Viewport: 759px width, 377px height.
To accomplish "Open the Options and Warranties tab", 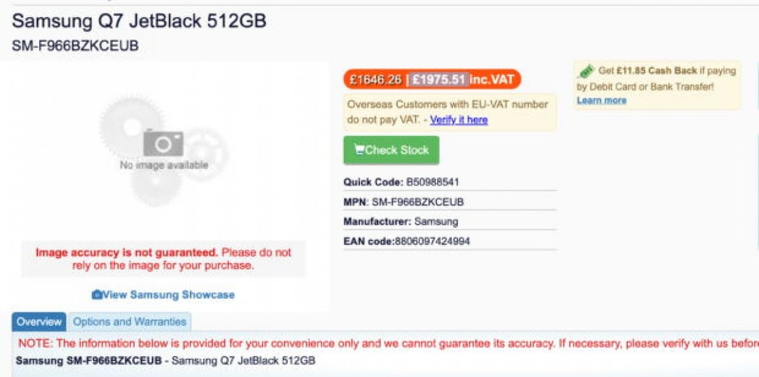I will click(x=130, y=322).
